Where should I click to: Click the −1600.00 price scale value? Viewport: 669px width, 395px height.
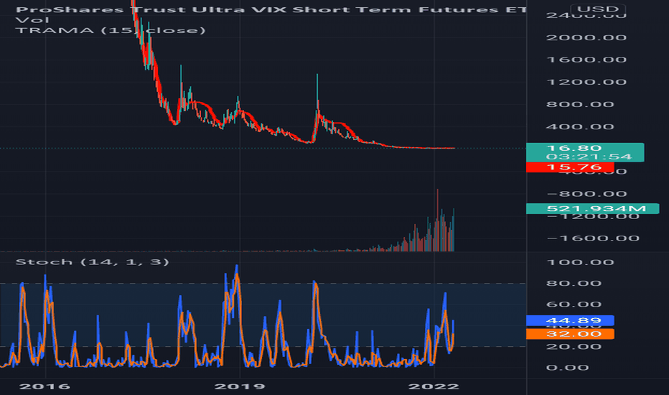pyautogui.click(x=593, y=238)
